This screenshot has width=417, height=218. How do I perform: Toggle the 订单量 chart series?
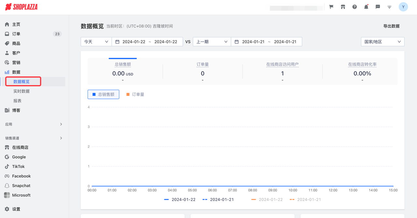[x=135, y=94]
